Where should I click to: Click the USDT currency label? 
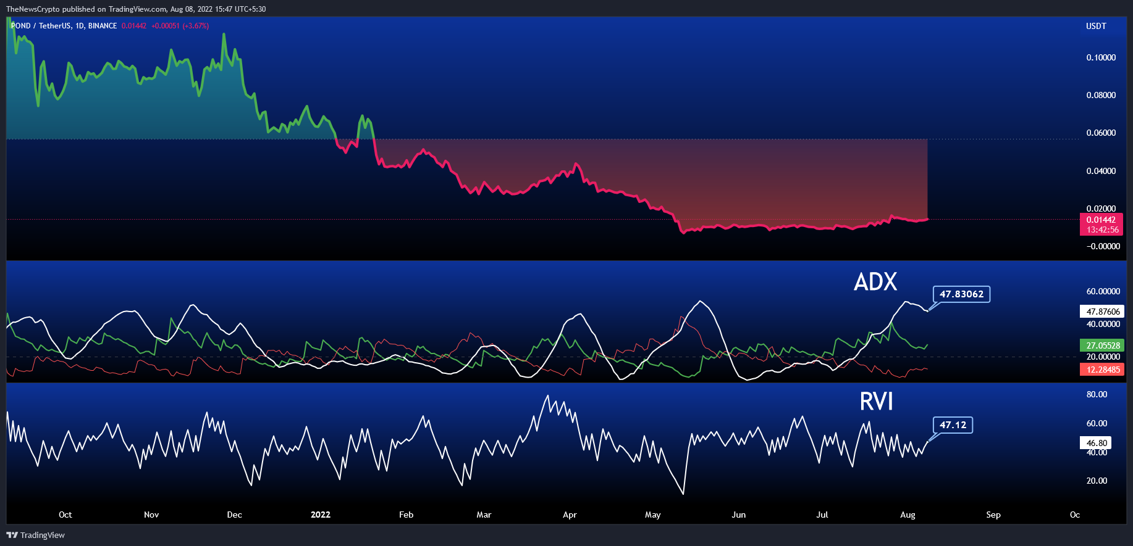pyautogui.click(x=1096, y=26)
